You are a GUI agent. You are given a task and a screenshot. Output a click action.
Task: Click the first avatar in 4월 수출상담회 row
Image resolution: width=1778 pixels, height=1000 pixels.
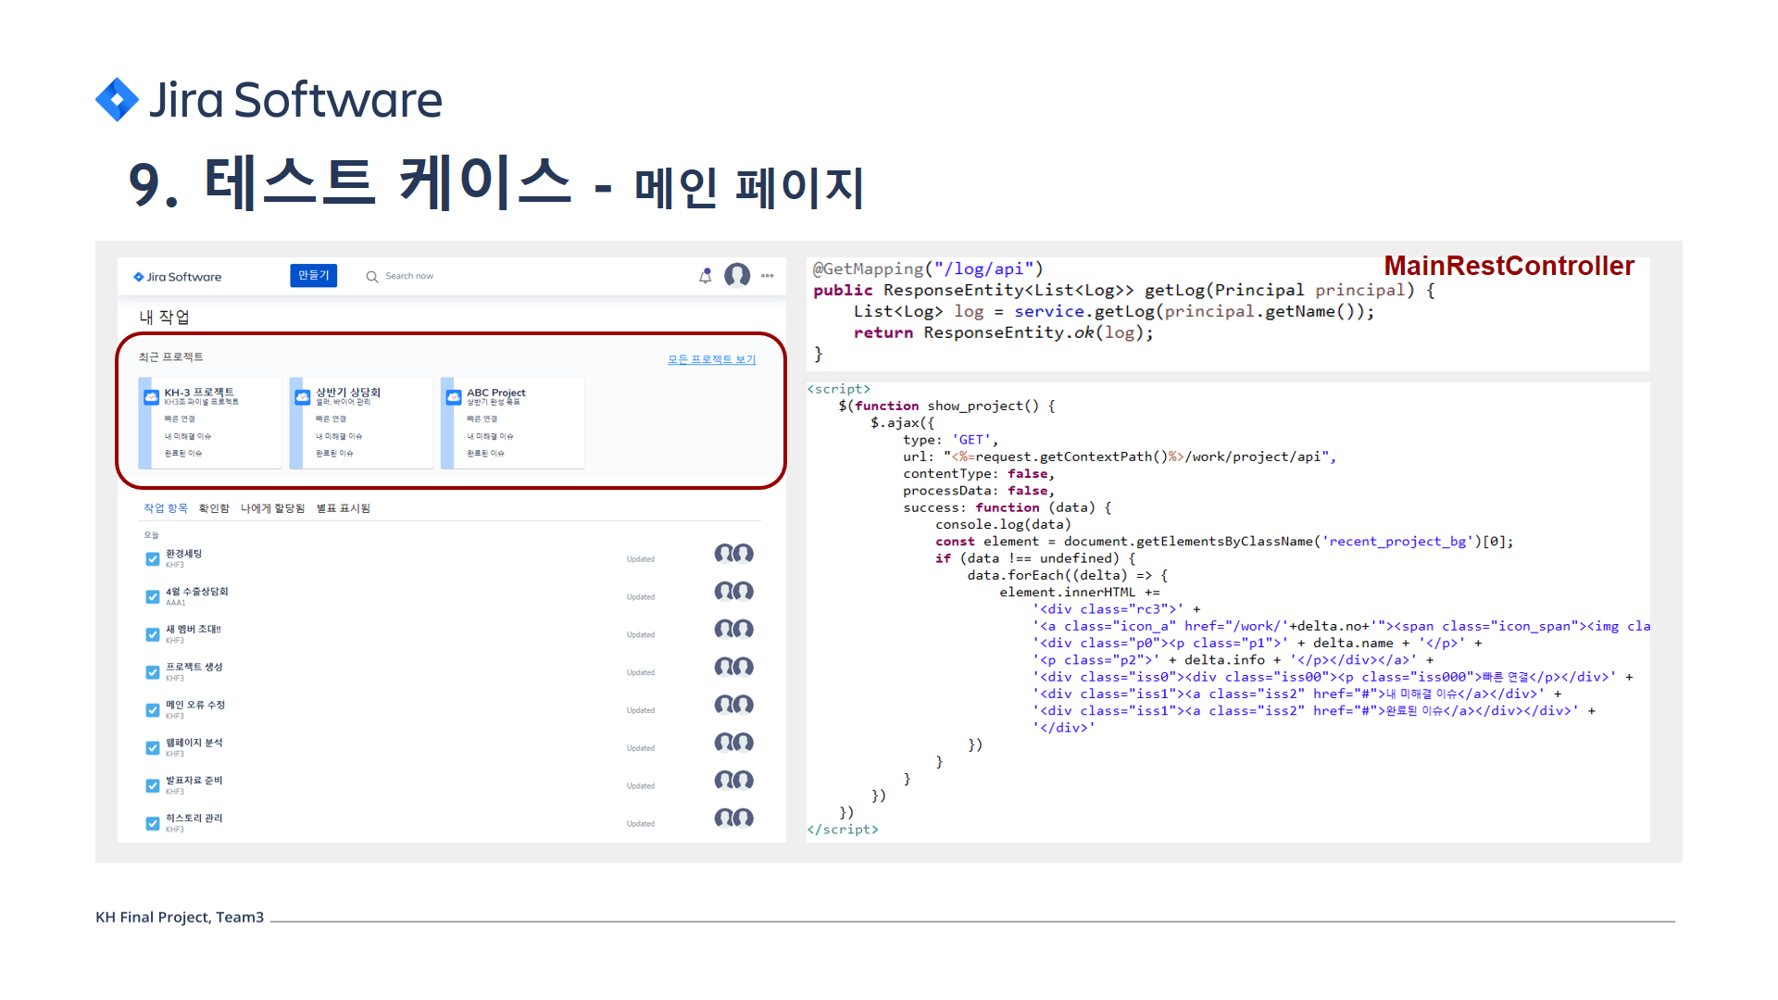[724, 592]
